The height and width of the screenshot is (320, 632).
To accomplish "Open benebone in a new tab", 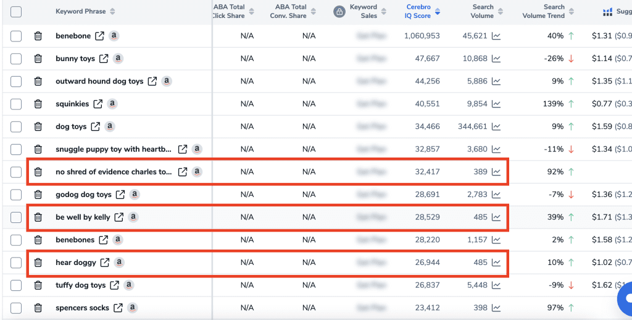I will click(x=99, y=36).
